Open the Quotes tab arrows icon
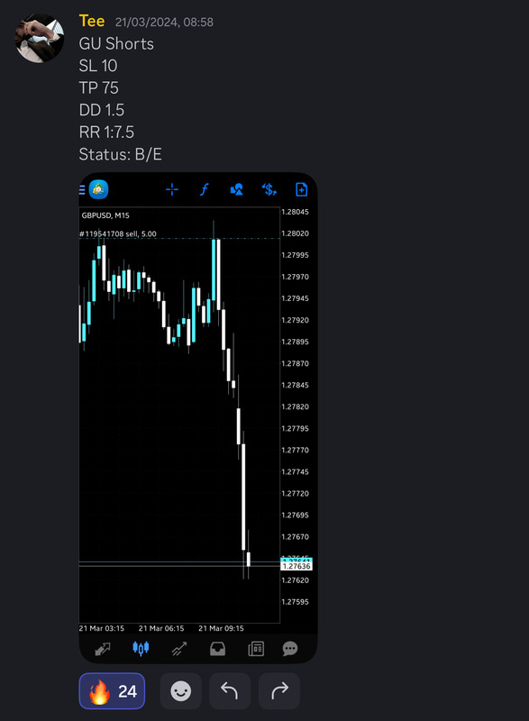The height and width of the screenshot is (721, 529). click(x=103, y=649)
